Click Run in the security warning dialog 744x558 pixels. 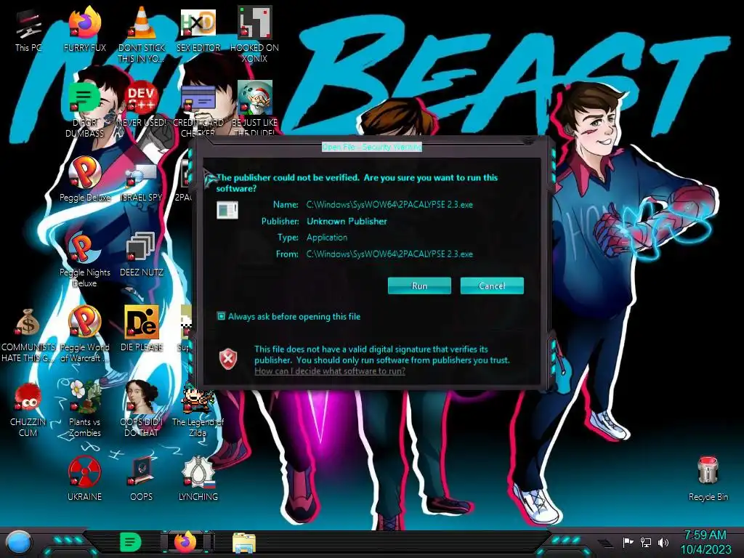click(x=419, y=286)
